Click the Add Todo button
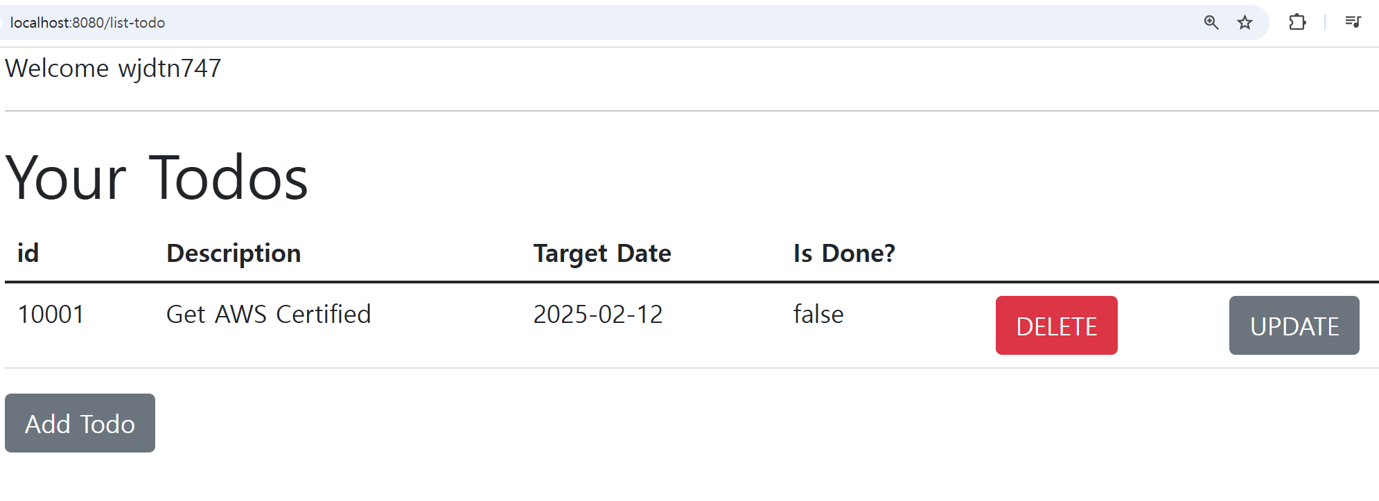Viewport: 1379px width, 501px height. point(80,423)
